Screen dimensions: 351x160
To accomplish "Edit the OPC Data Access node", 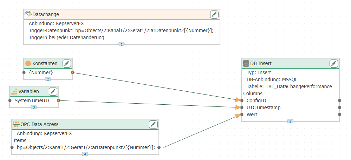I will [x=153, y=124].
